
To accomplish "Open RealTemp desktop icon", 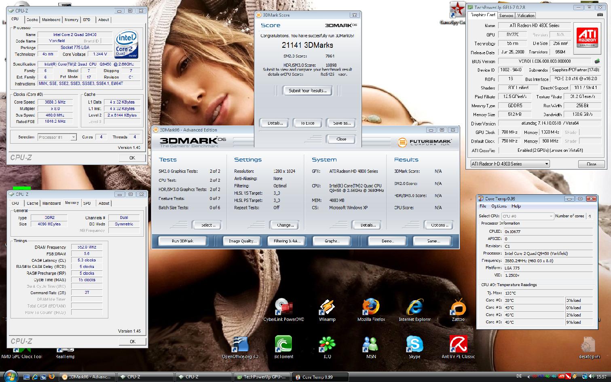I will point(65,351).
